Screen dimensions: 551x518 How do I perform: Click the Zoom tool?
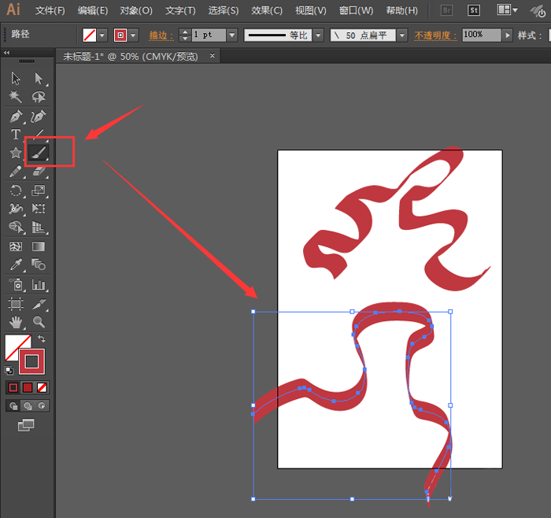tap(39, 322)
